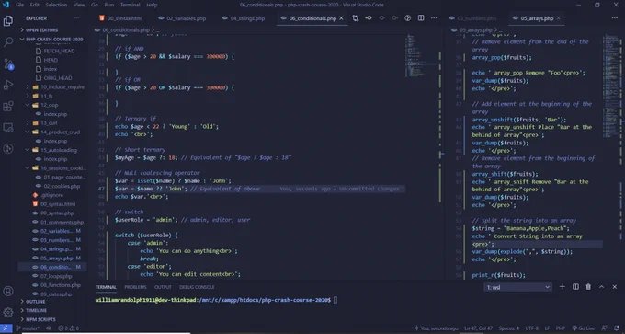
Task: Kill the terminal with the trash icon
Action: 588,287
